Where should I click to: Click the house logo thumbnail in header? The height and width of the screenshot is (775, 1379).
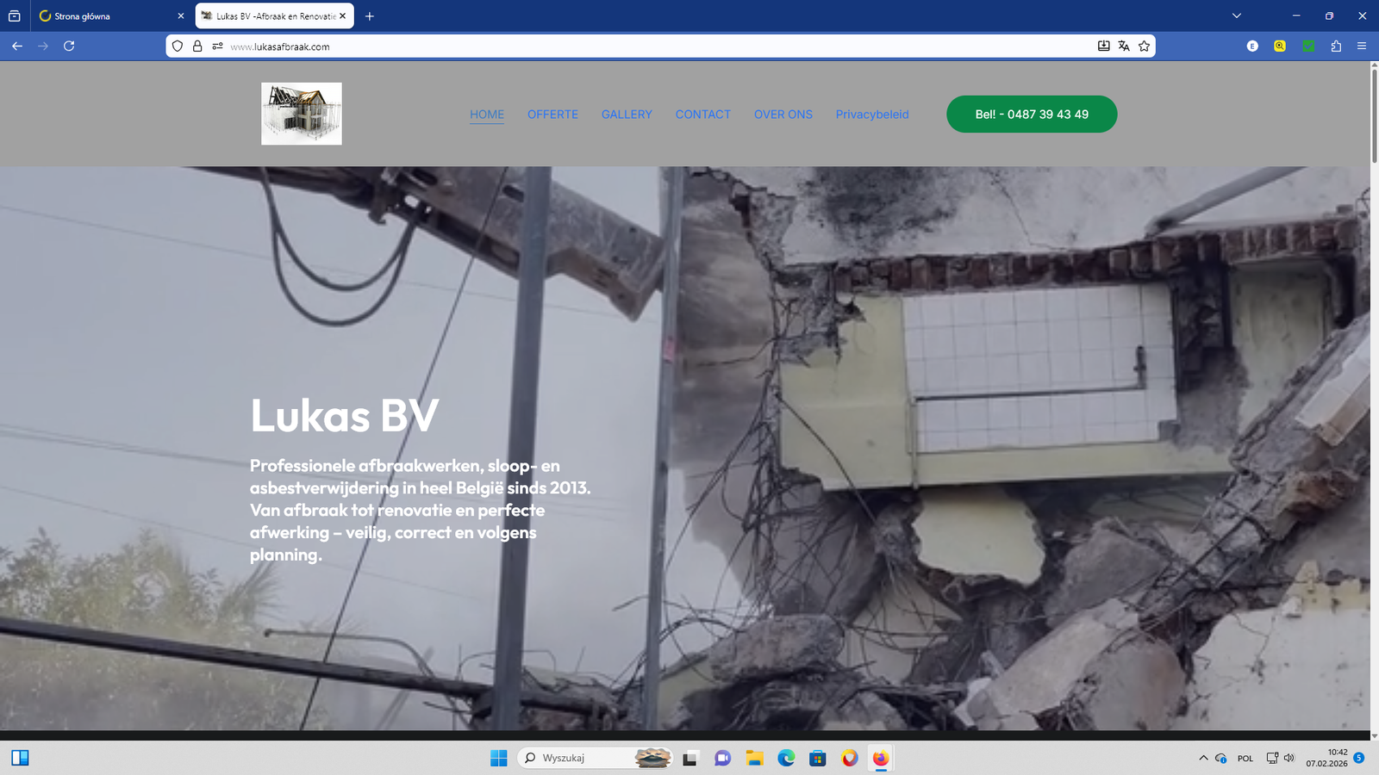(x=302, y=114)
